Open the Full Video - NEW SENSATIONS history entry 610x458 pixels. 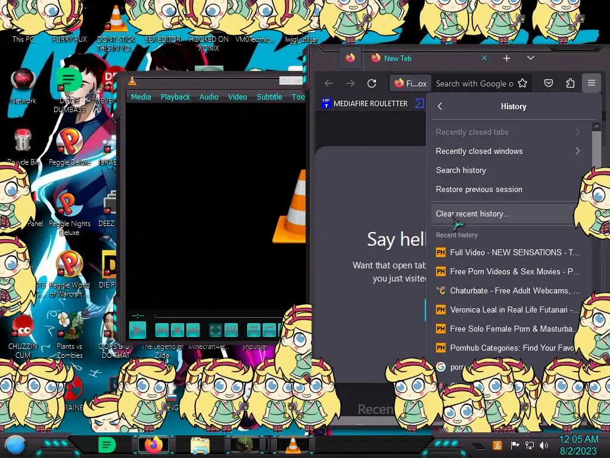(x=508, y=252)
